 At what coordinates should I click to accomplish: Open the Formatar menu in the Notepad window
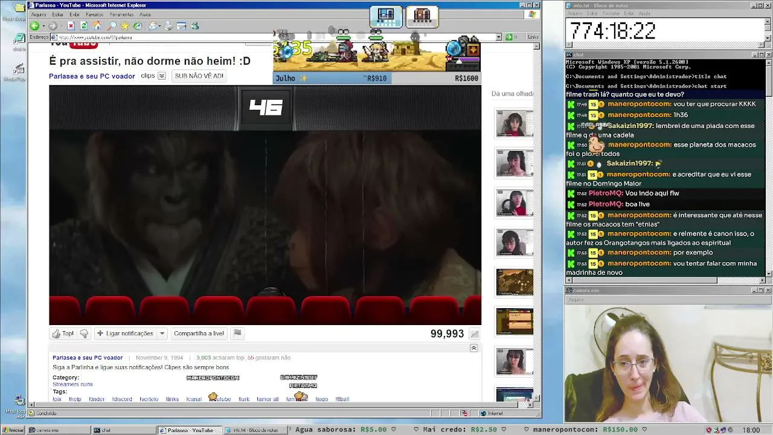[x=611, y=13]
